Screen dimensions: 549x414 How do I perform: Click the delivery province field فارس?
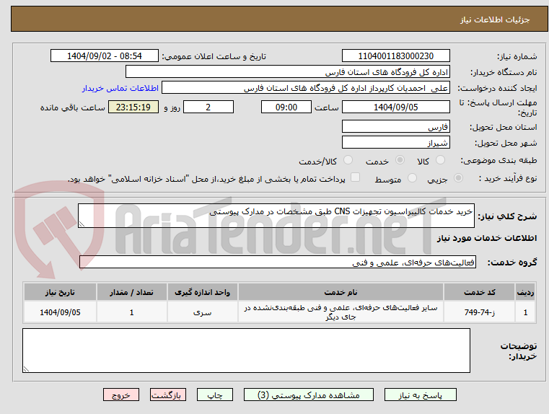(395, 126)
